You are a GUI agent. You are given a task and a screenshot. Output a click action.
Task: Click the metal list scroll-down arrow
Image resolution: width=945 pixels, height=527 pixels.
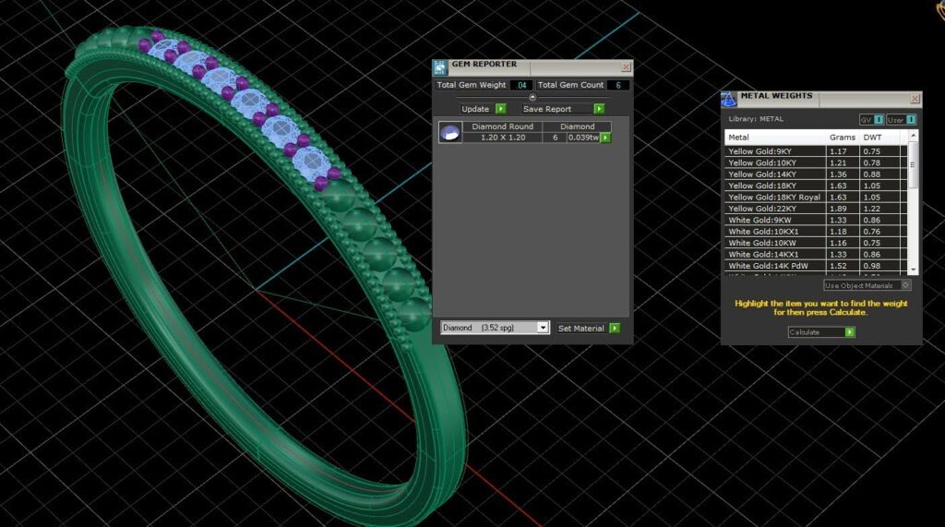913,269
